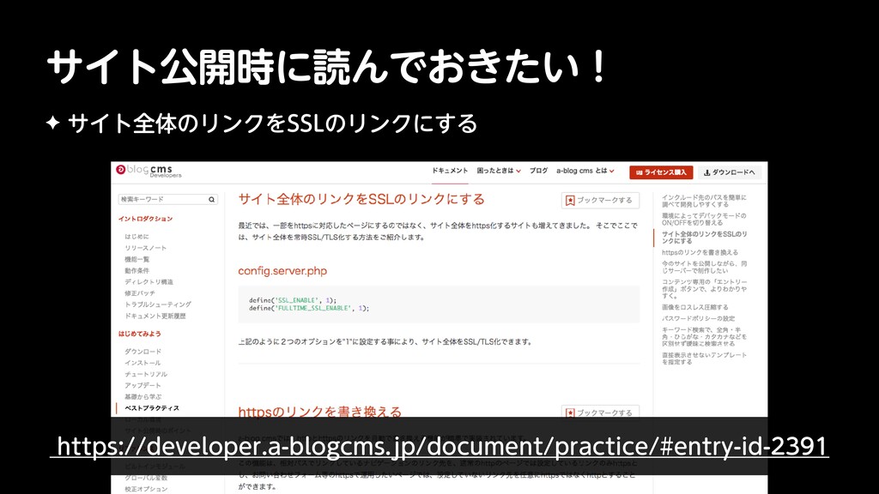Open the ドキュメント nav tab
The width and height of the screenshot is (879, 494).
tap(450, 171)
